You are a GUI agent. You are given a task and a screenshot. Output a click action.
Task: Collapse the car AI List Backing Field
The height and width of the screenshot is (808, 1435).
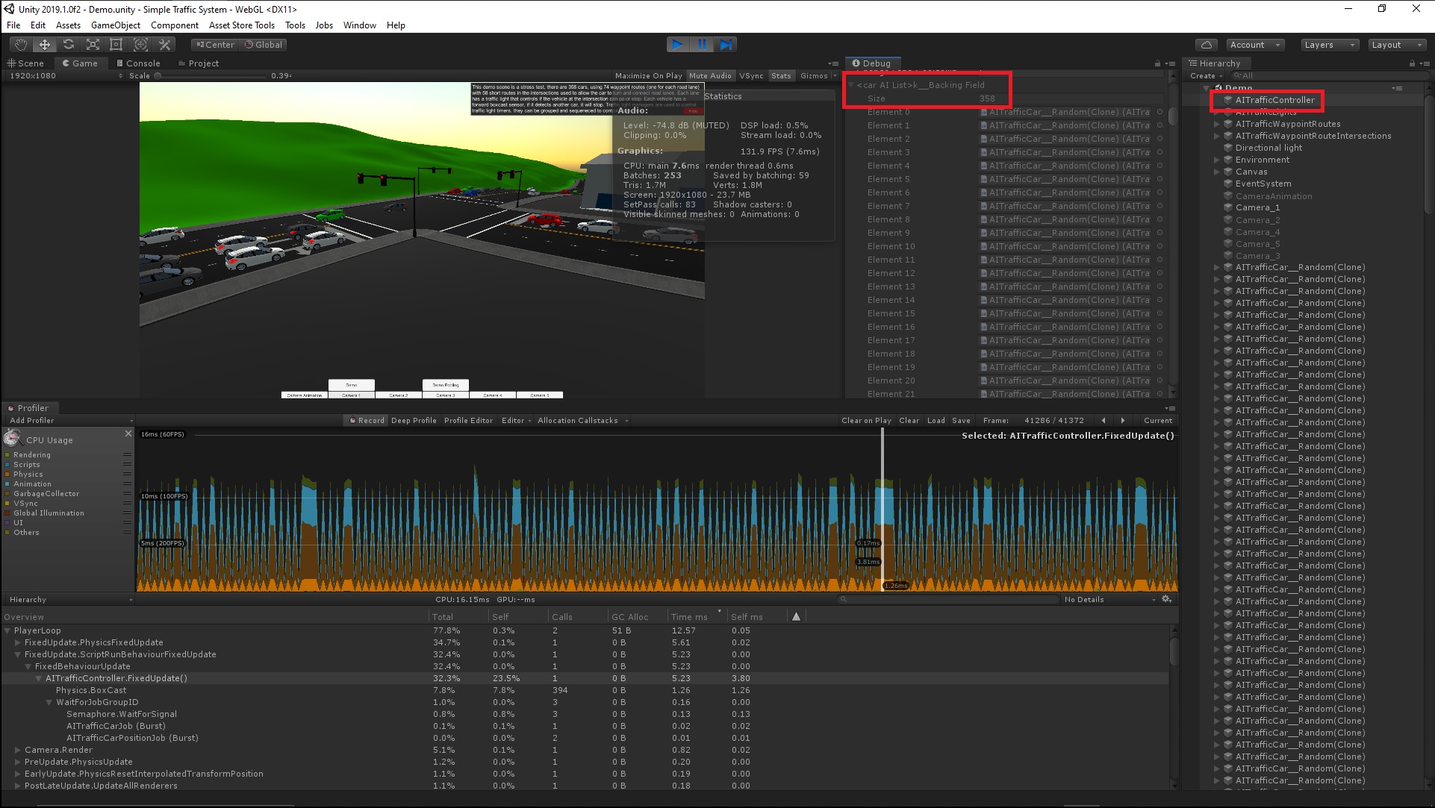tap(851, 85)
